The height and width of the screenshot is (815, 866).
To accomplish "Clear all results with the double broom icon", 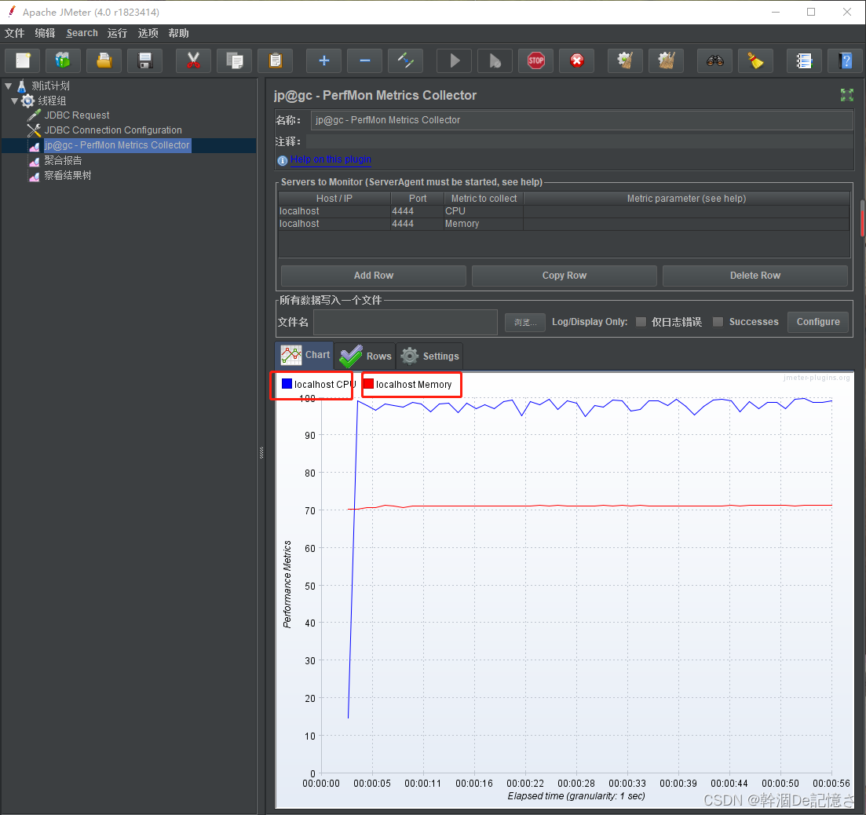I will click(x=666, y=60).
